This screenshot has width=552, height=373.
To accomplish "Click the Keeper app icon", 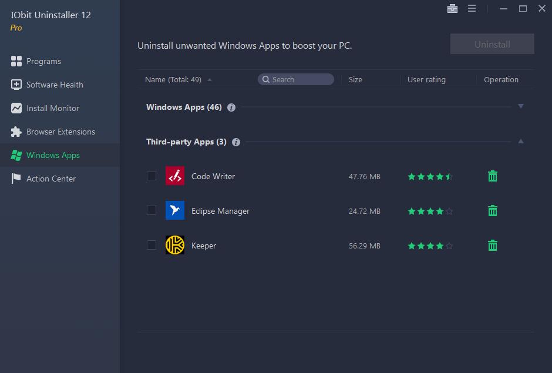I will 175,246.
